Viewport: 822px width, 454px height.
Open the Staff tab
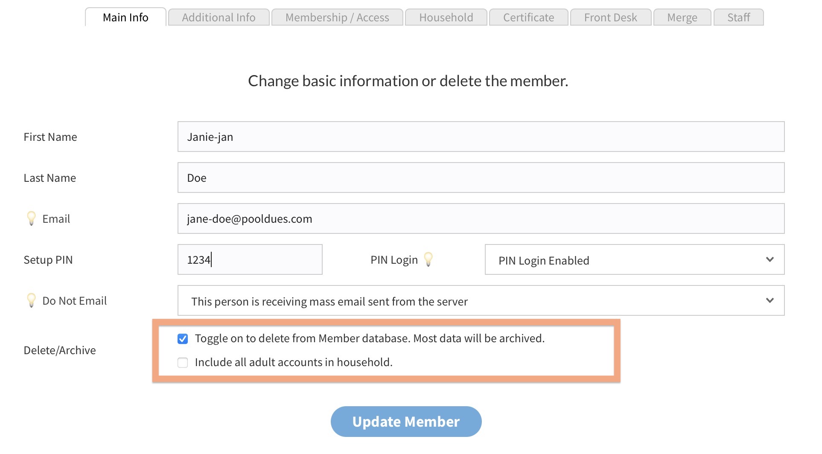point(738,17)
